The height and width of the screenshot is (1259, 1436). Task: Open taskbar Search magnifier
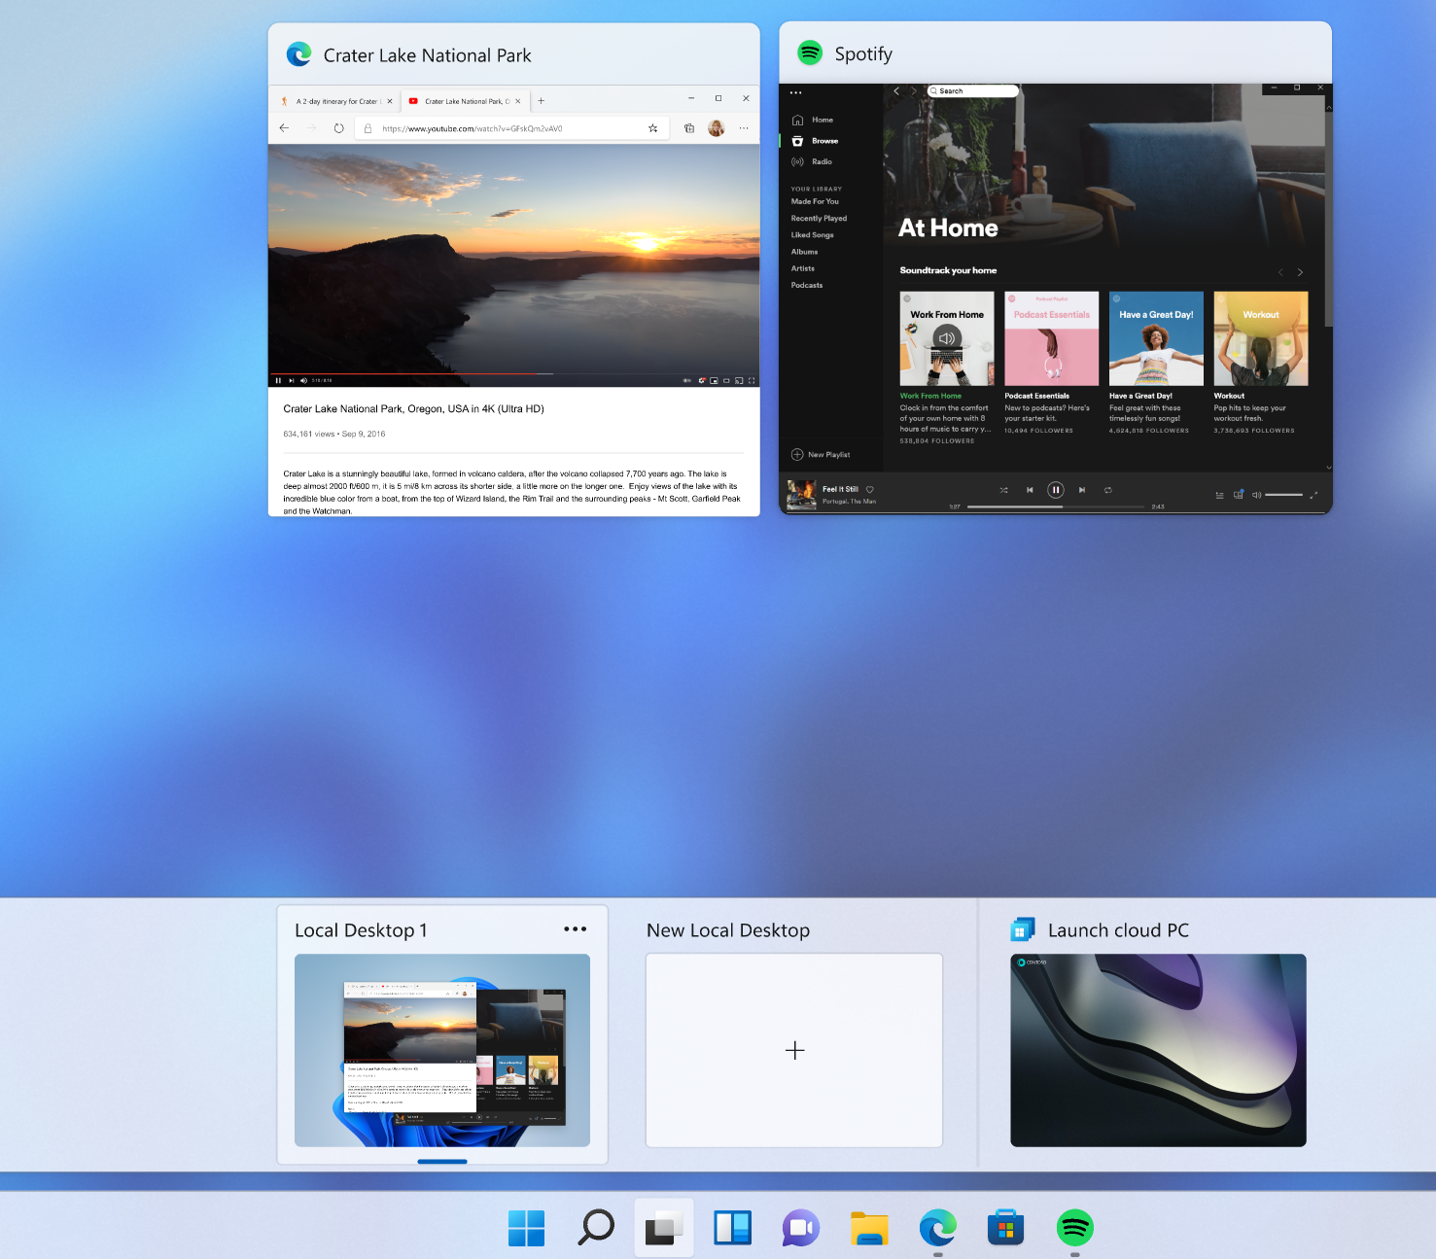[596, 1228]
